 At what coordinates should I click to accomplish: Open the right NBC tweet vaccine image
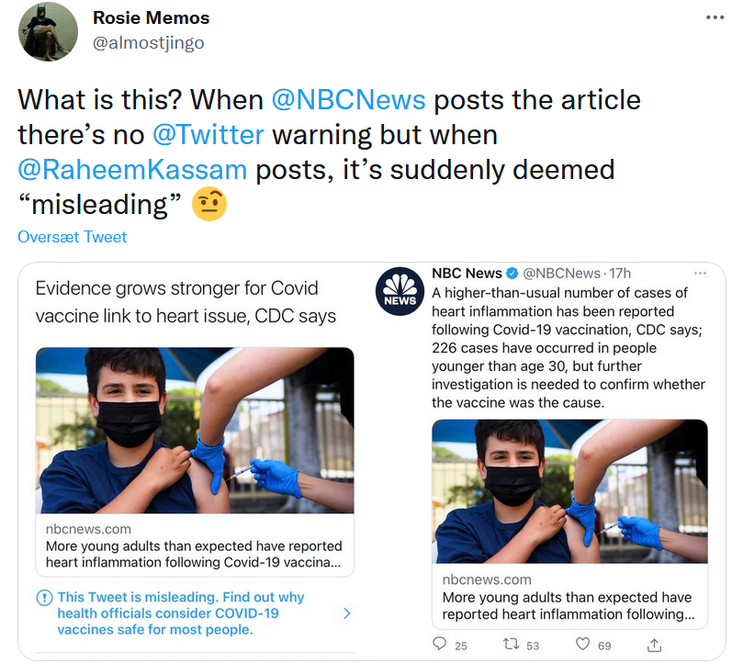tap(569, 490)
